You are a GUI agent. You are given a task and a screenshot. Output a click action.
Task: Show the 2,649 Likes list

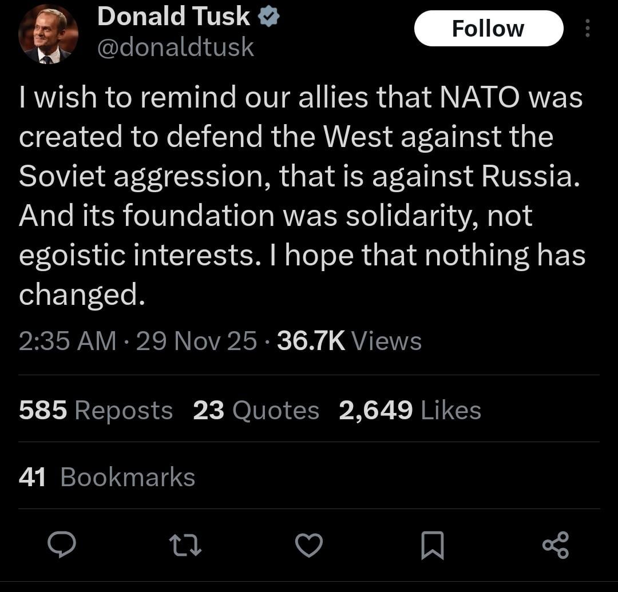(410, 410)
